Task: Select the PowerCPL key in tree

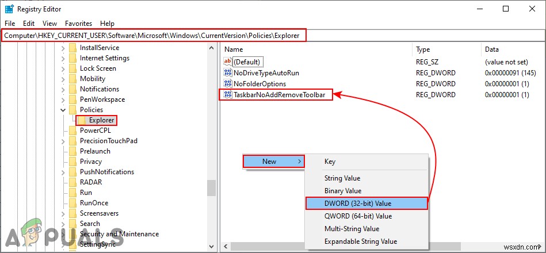Action: click(x=96, y=131)
